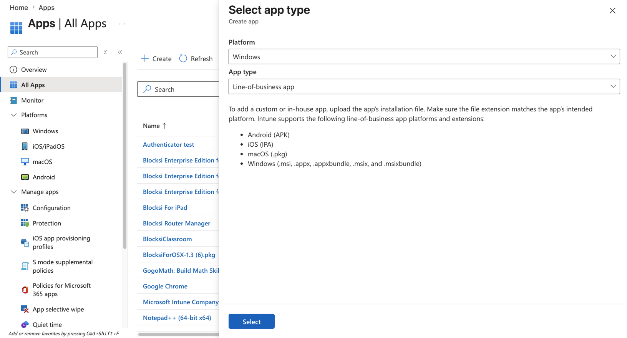Click the iOS app provisioning profiles icon
The image size is (627, 338).
[25, 242]
